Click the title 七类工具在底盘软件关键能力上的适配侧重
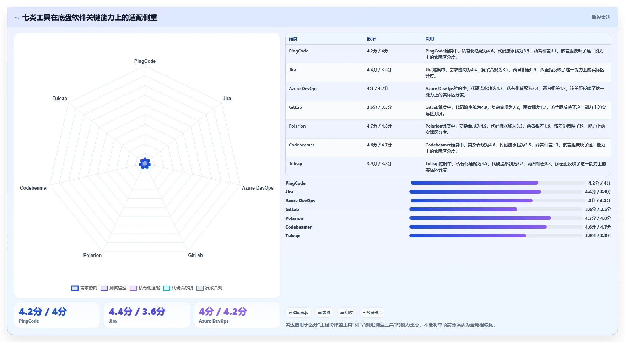625x342 pixels. point(90,18)
